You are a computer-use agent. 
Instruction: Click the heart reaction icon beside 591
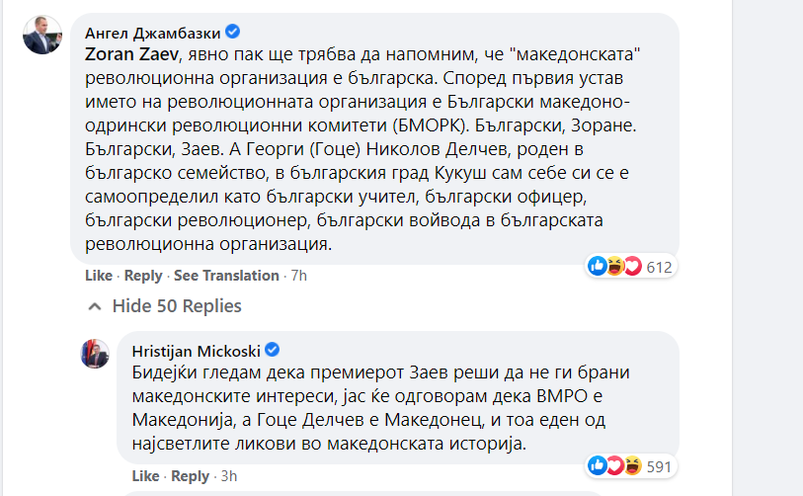click(614, 464)
